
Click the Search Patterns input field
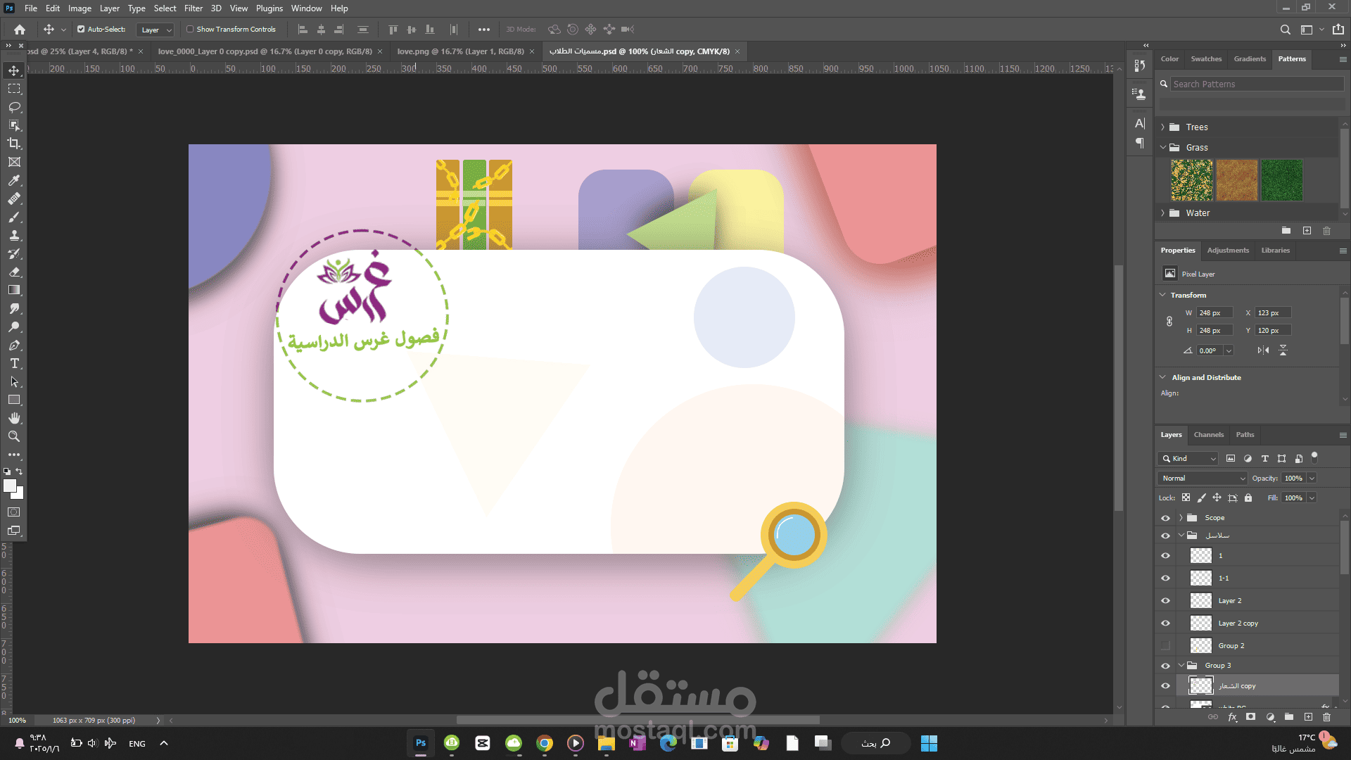(x=1257, y=84)
